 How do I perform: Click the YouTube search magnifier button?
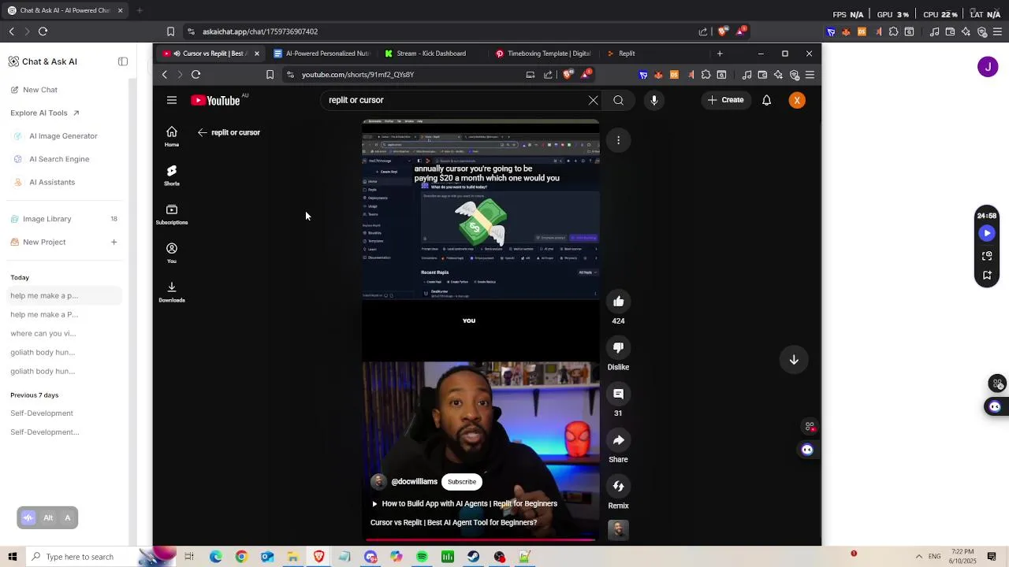[x=619, y=100]
